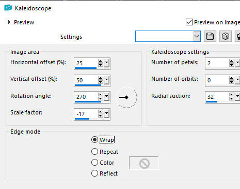Click the Scale factor value field
Image resolution: width=240 pixels, height=189 pixels.
(86, 113)
